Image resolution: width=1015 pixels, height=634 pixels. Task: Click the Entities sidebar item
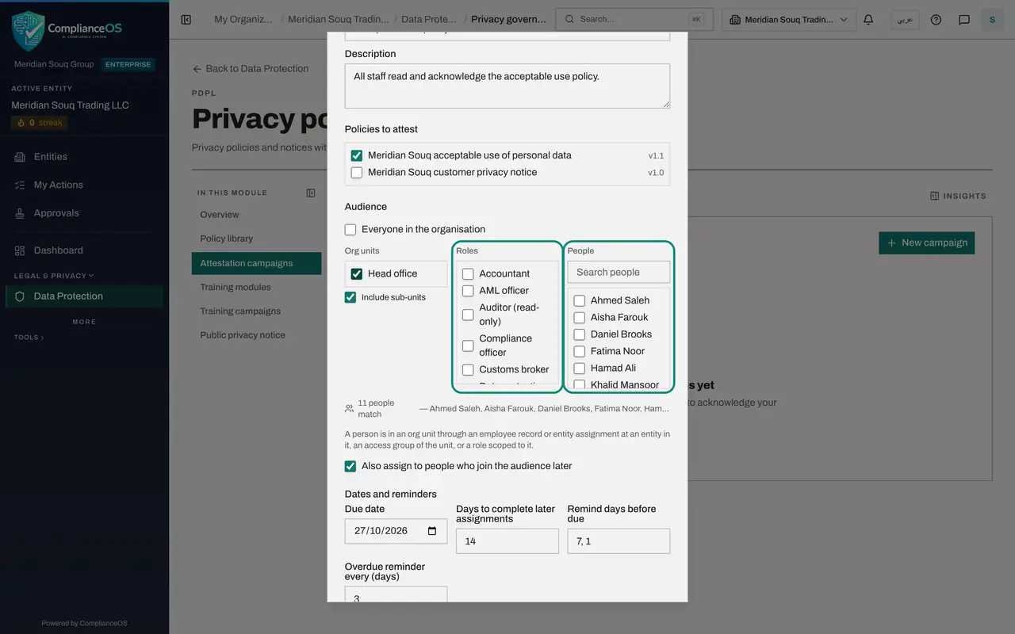click(x=84, y=157)
